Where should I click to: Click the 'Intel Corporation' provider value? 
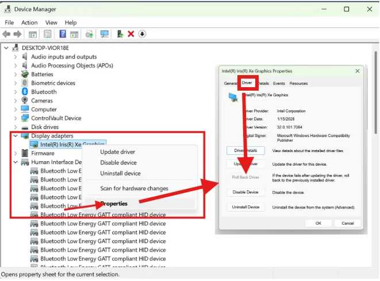pos(291,111)
